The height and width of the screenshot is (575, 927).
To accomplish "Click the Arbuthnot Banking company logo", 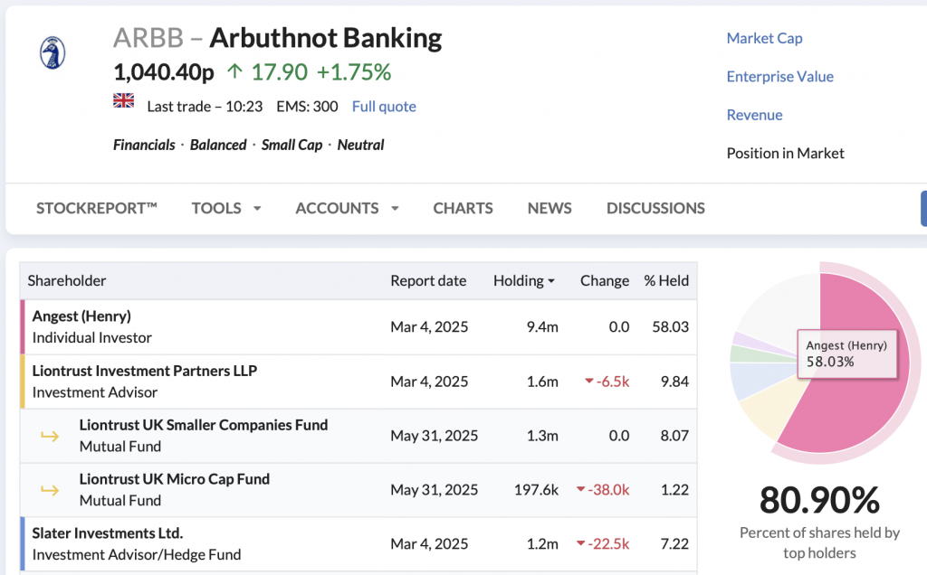I will click(x=53, y=52).
